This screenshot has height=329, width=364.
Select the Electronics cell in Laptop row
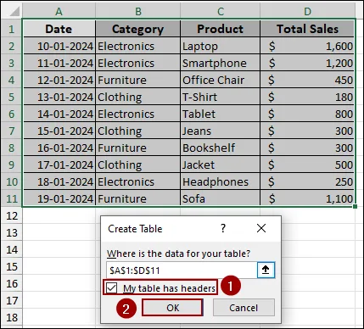[x=138, y=46]
